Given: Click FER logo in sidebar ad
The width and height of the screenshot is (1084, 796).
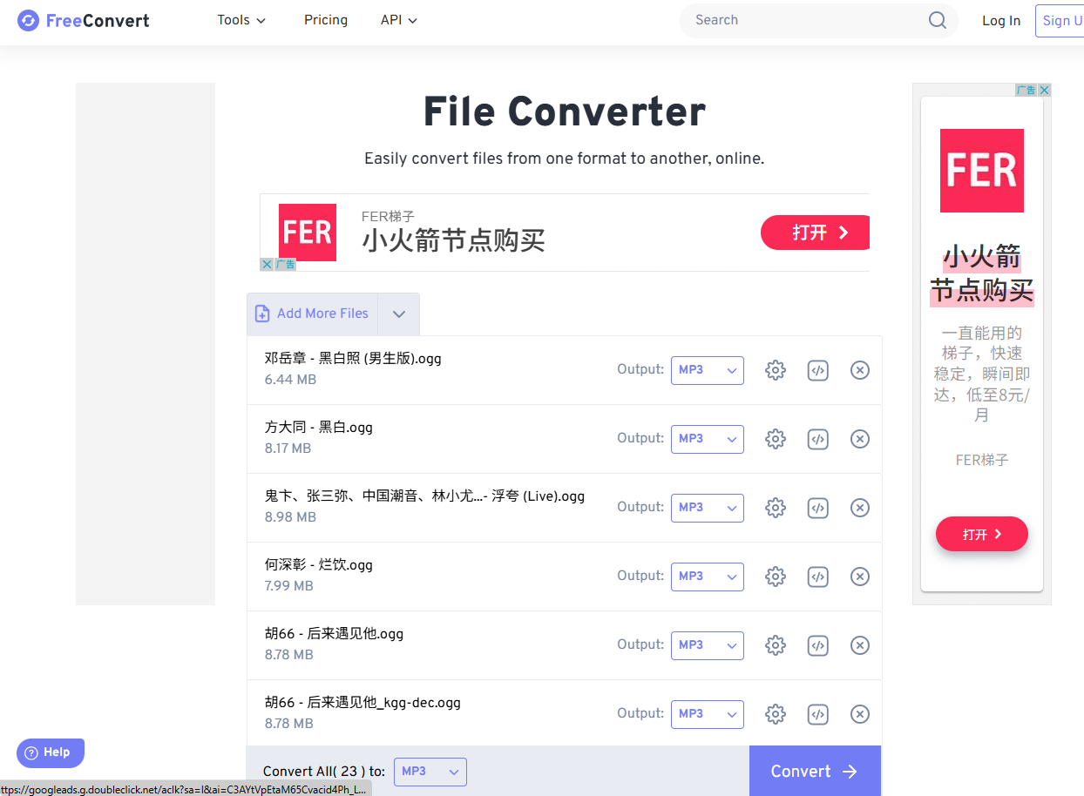Looking at the screenshot, I should tap(982, 171).
